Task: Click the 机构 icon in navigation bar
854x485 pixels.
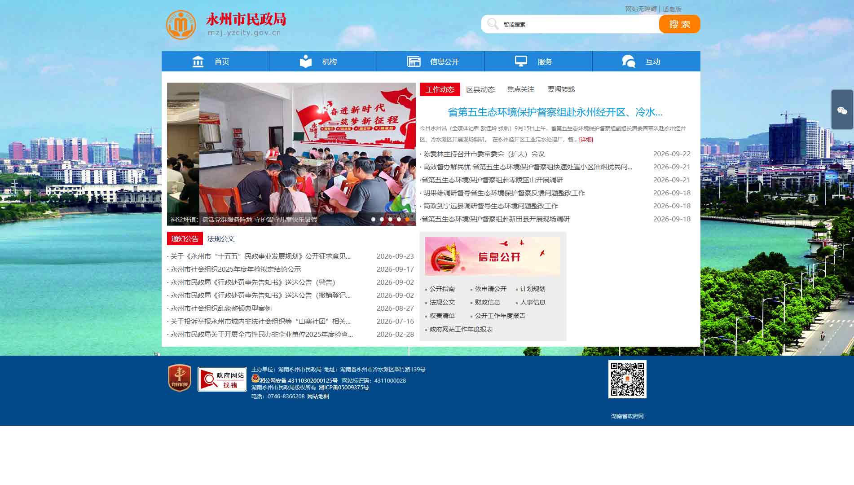Action: click(306, 62)
